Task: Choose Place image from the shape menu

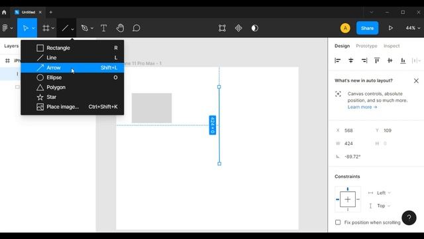Action: [72, 107]
